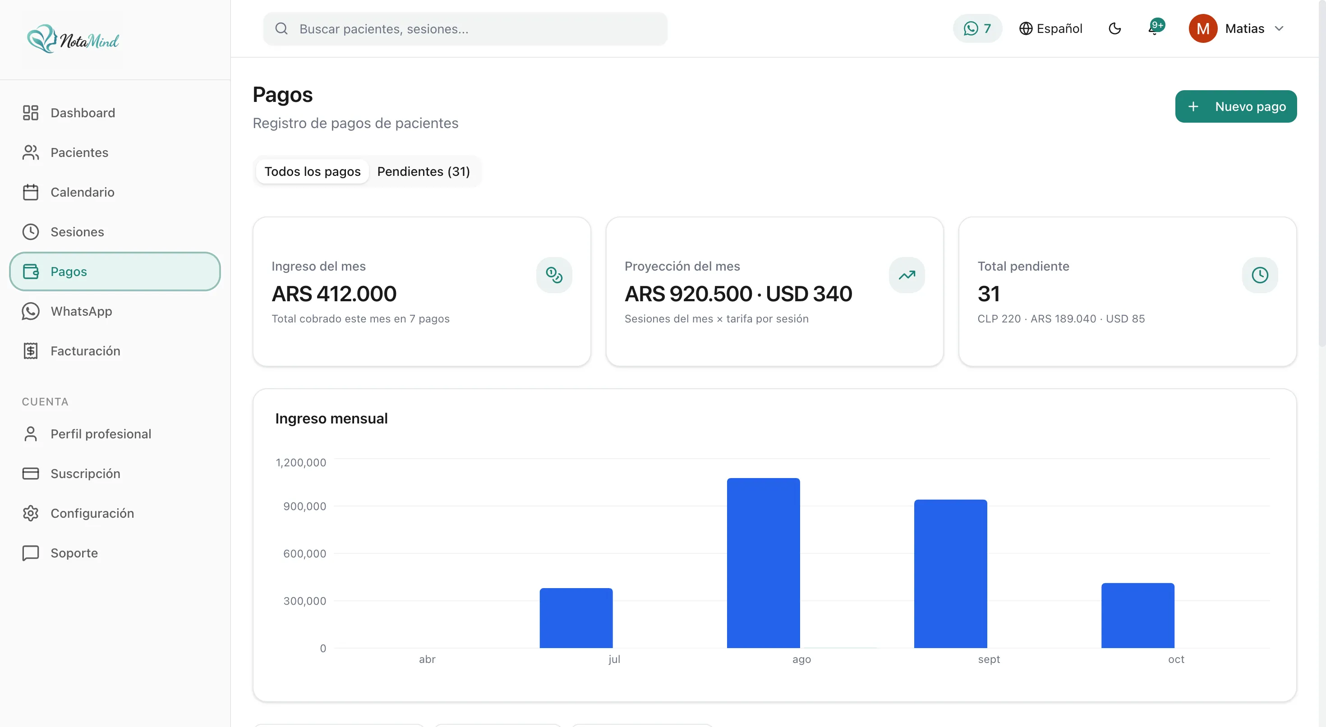Open Perfil profesional
The width and height of the screenshot is (1326, 727).
pyautogui.click(x=115, y=433)
